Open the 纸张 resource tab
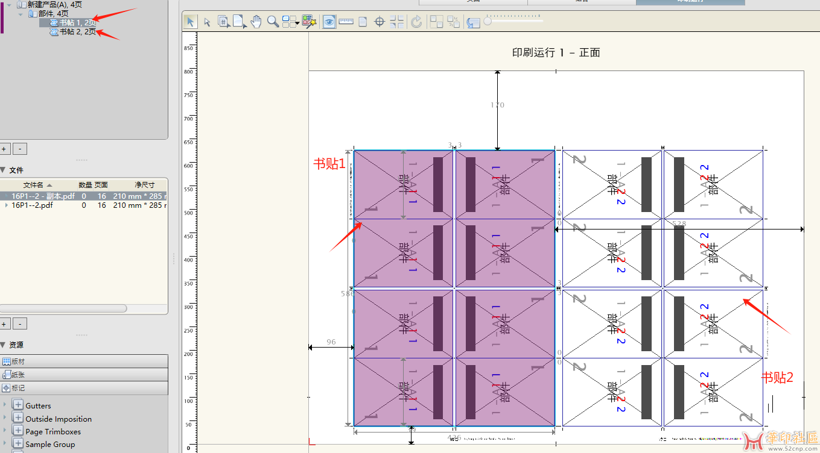 [x=84, y=375]
